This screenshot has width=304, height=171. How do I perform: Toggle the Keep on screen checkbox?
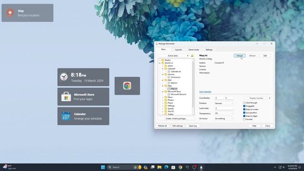pyautogui.click(x=244, y=109)
